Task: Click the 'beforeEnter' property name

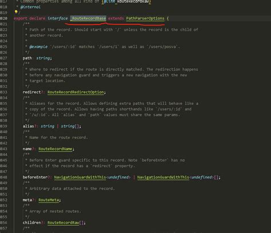Action: (35, 177)
